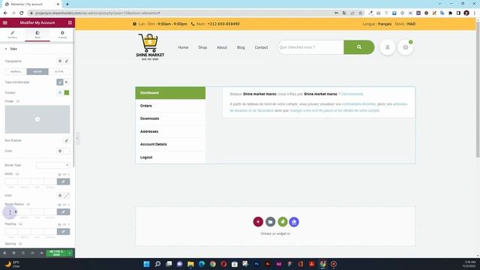480x270 pixels.
Task: Open Windows Start menu
Action: [x=147, y=264]
